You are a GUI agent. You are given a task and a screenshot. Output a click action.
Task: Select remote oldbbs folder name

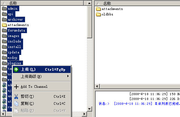pos(107,14)
